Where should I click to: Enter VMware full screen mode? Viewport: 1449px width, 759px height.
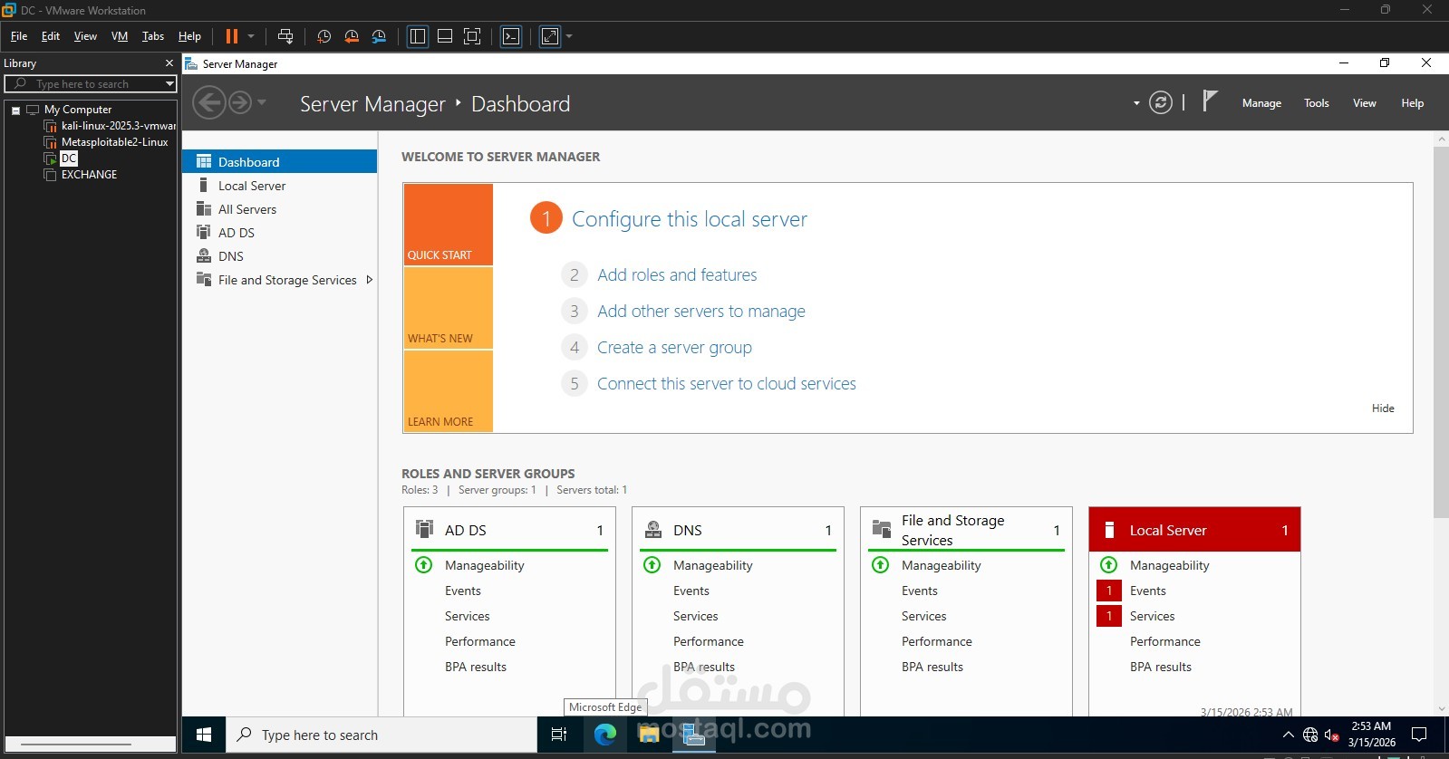click(x=472, y=36)
